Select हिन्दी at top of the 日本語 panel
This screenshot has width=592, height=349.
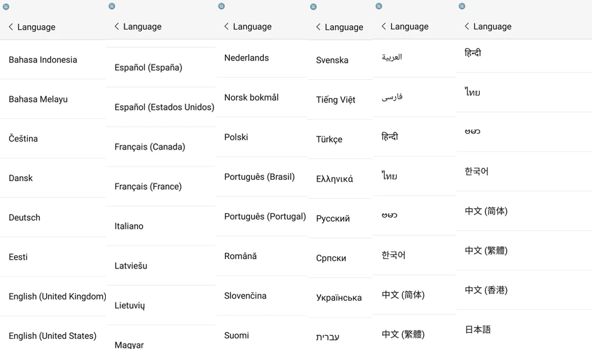[x=524, y=53]
